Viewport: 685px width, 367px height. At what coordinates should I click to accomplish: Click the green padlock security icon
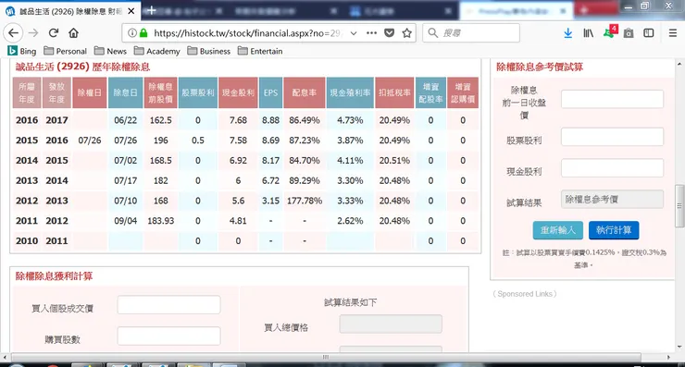point(143,32)
